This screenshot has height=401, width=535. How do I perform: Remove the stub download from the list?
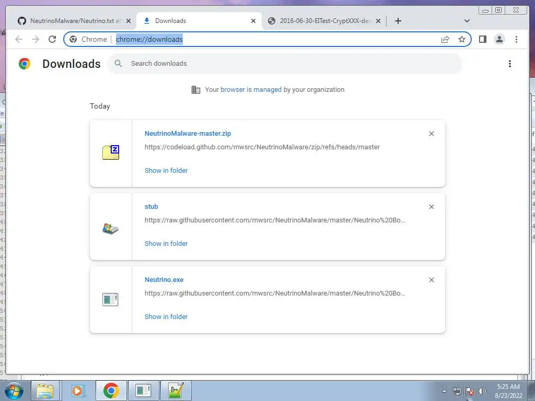(x=431, y=207)
